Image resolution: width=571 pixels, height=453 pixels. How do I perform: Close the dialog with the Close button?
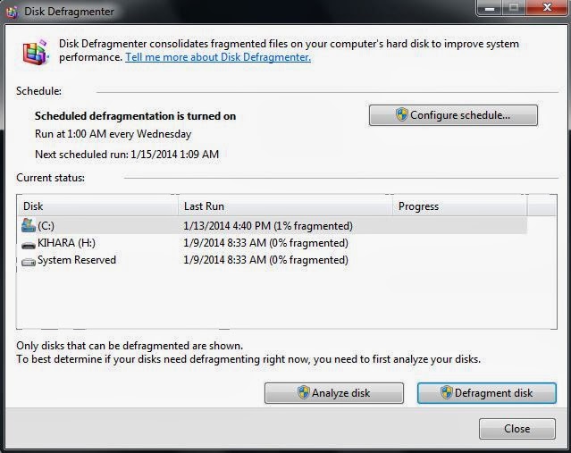(x=517, y=429)
